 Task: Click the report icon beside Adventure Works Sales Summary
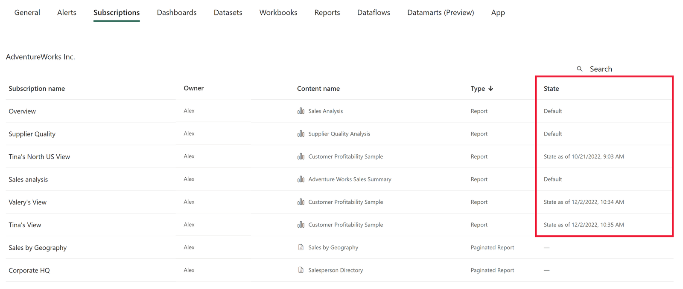tap(301, 179)
